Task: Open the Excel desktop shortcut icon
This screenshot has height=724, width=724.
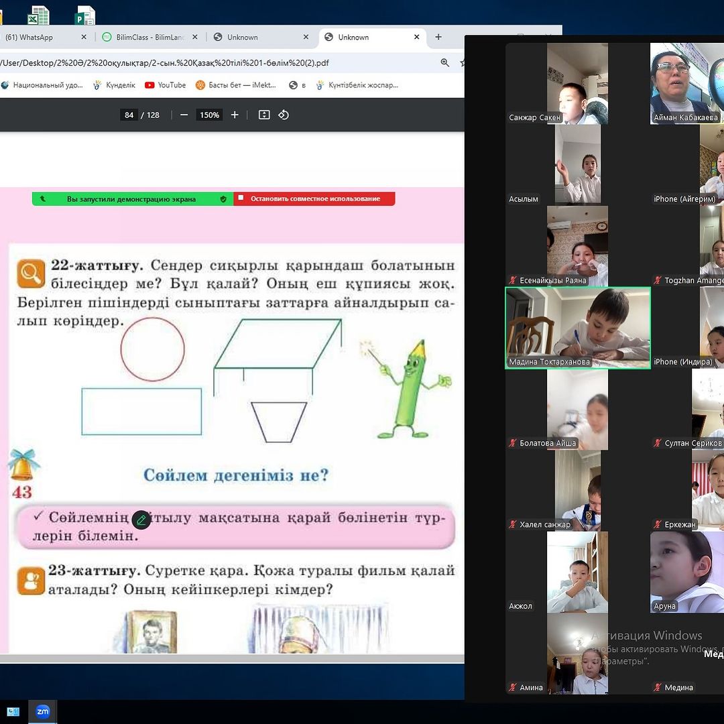Action: pyautogui.click(x=38, y=15)
